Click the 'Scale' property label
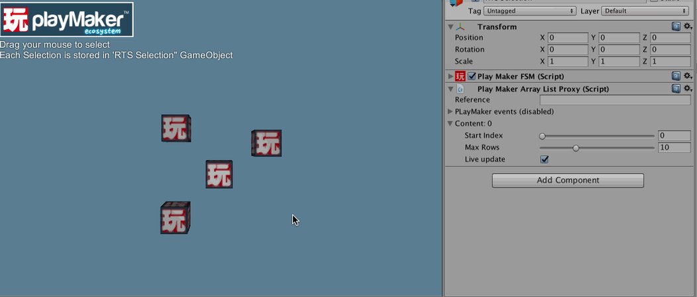Viewport: 697px width, 297px height. pos(464,62)
